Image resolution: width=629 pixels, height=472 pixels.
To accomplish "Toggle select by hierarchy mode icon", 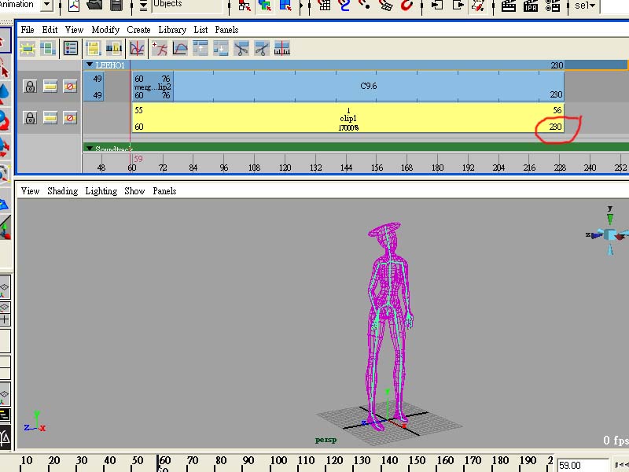I will pyautogui.click(x=245, y=6).
